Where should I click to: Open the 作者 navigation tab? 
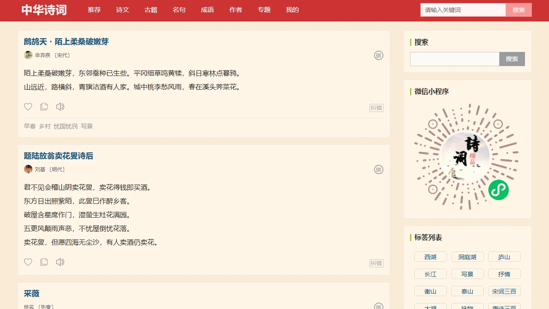click(235, 10)
